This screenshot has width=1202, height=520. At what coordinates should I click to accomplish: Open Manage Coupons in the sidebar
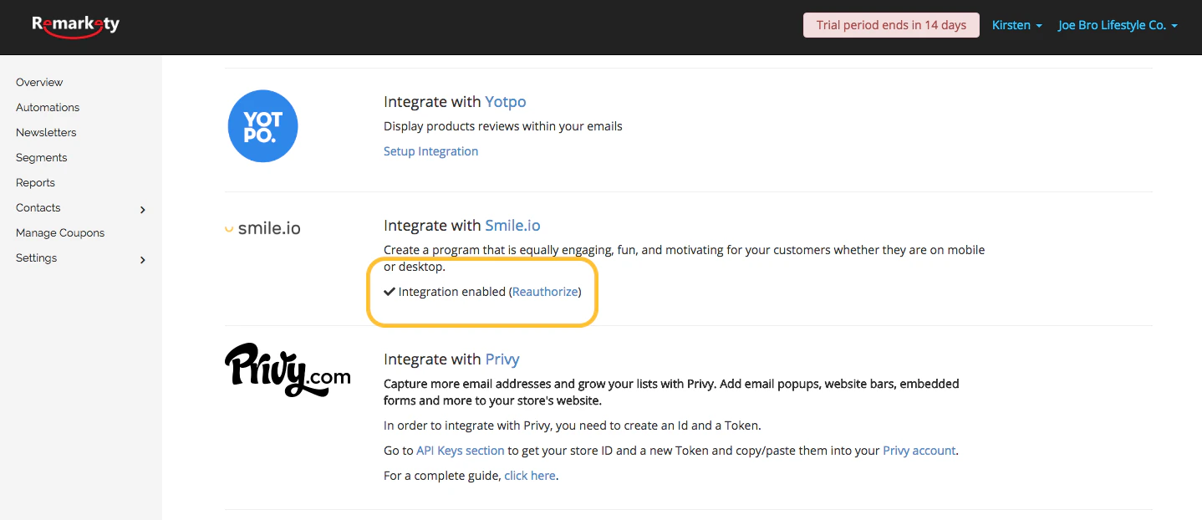[x=60, y=232]
